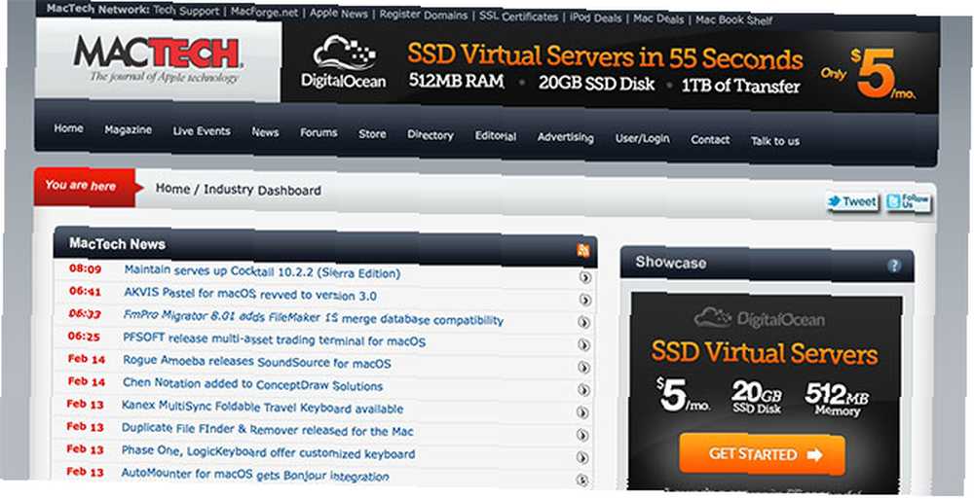This screenshot has width=974, height=499.
Task: Open headline PFSOFT release multi-asset trading terminal
Action: [275, 339]
